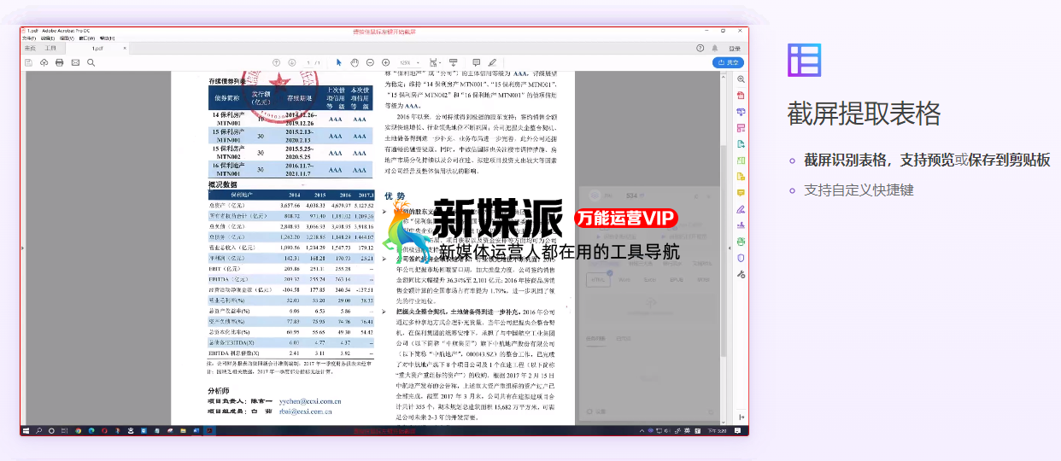Send the file with the envelope icon
This screenshot has width=1061, height=461.
pos(75,62)
